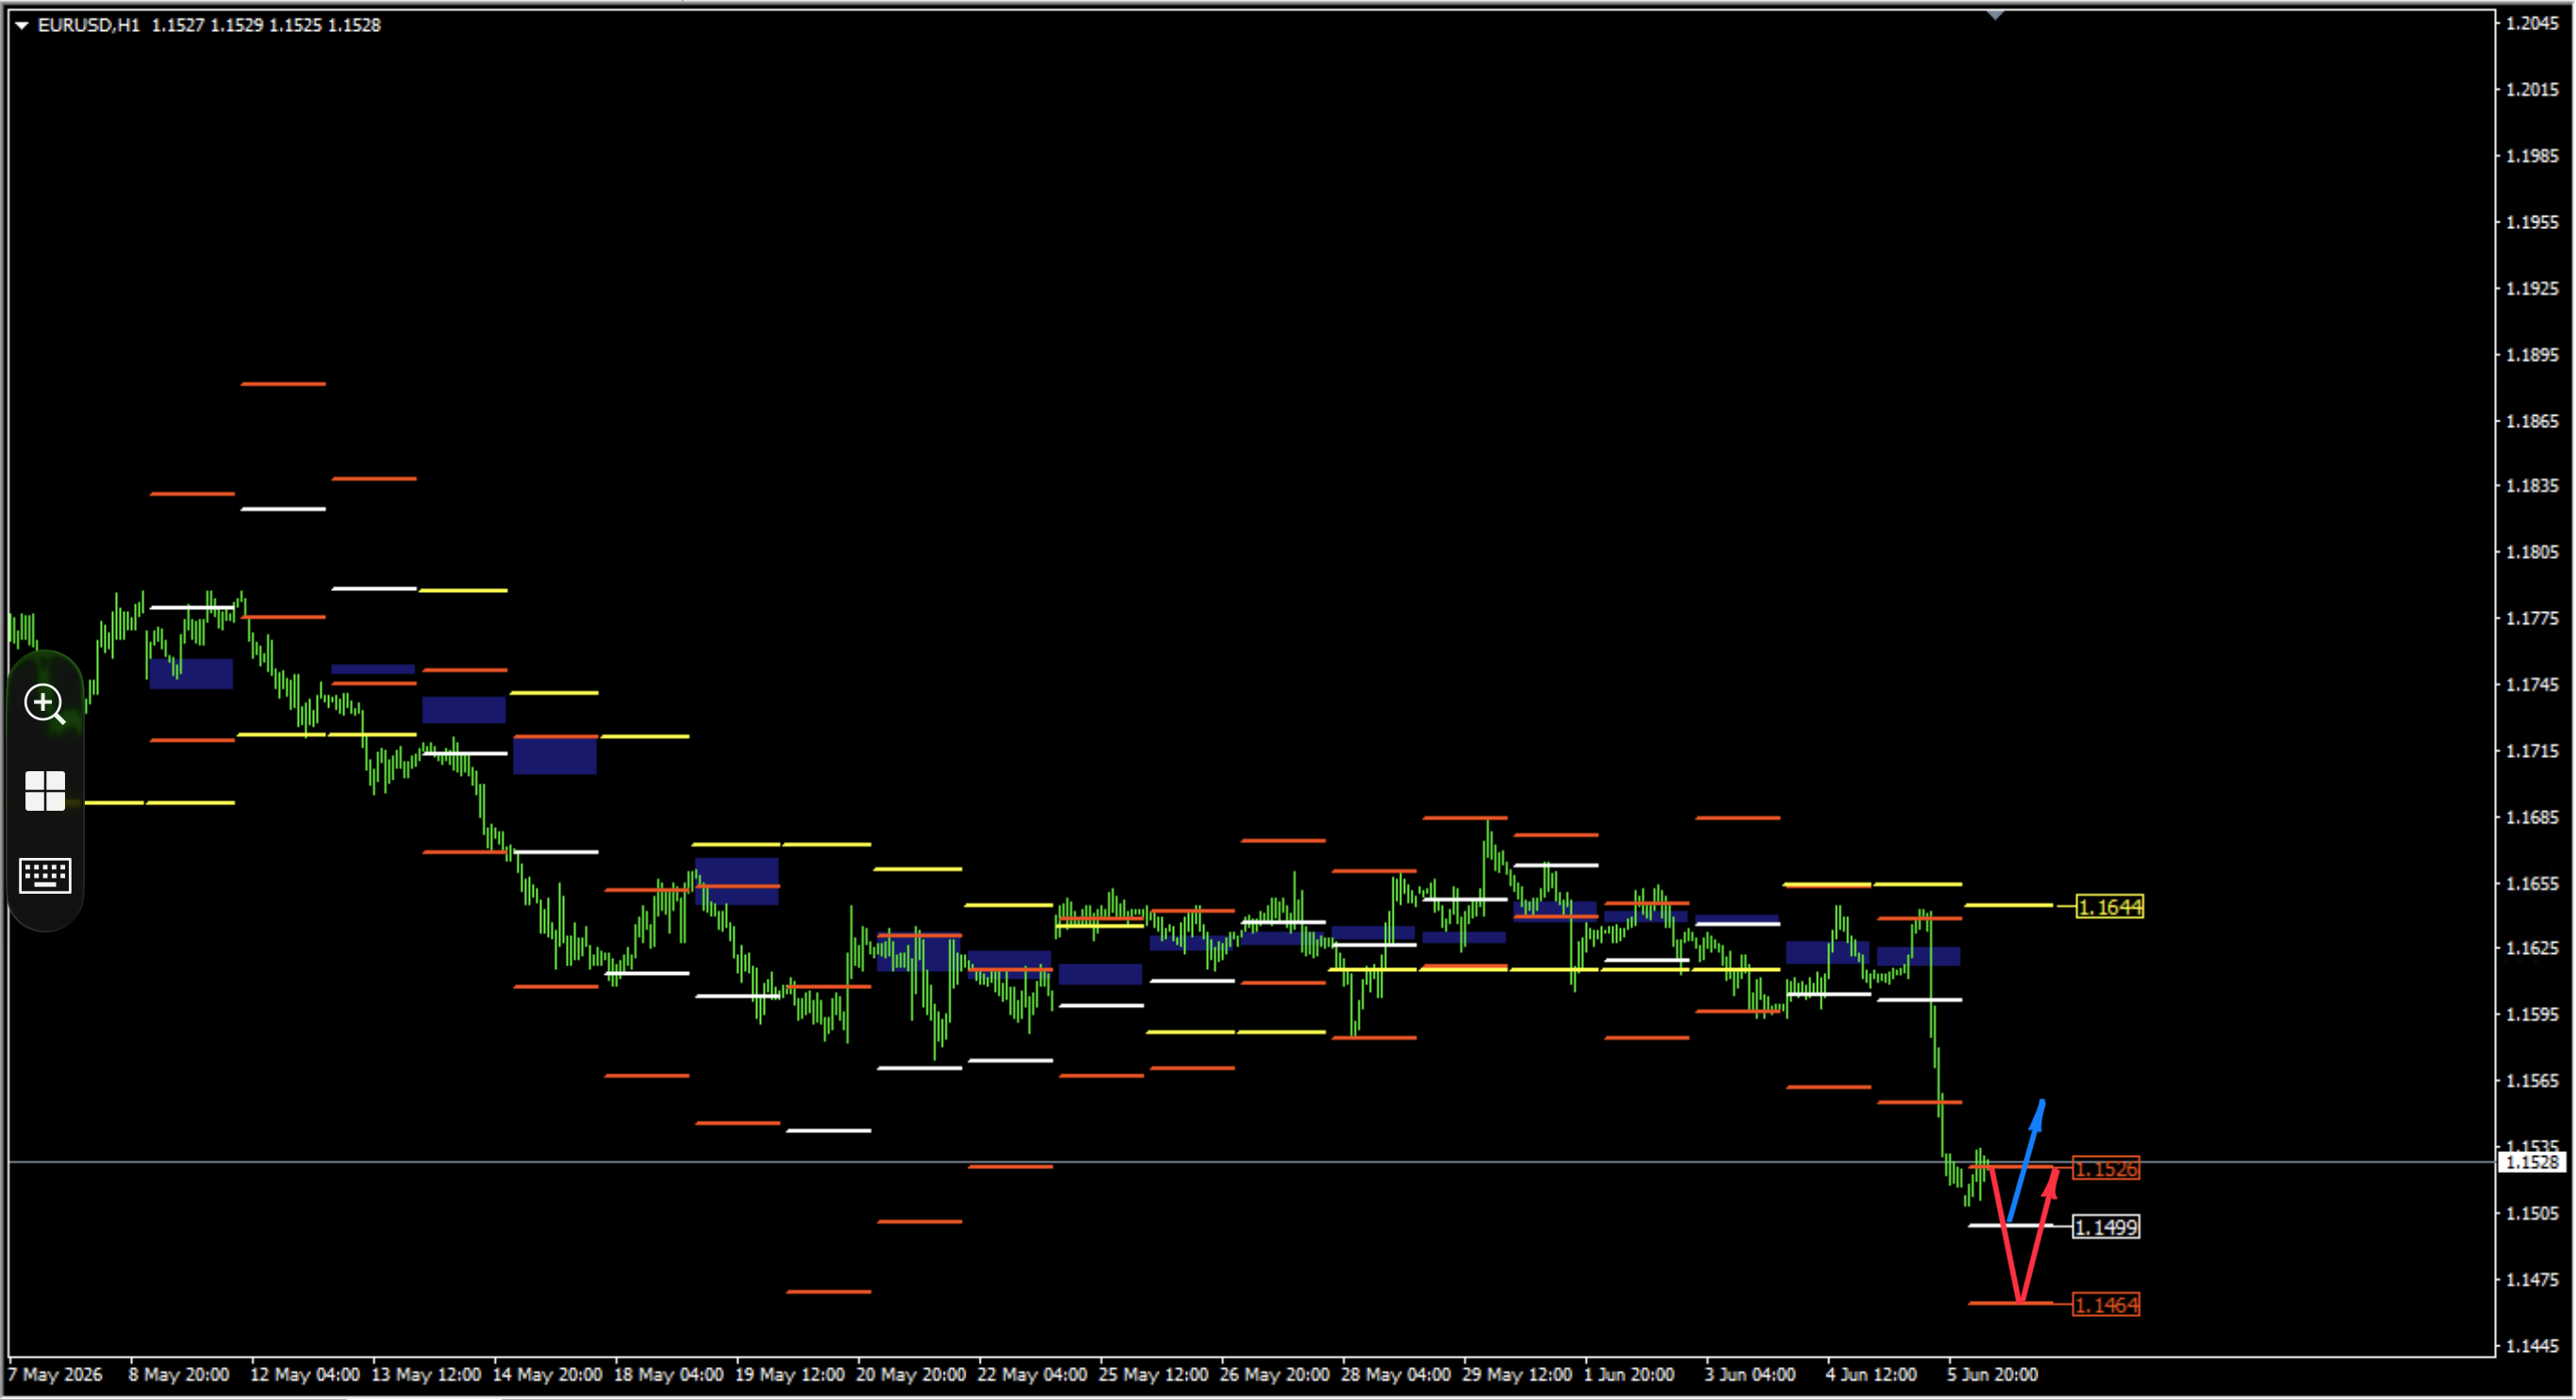Click the 1.1805 price scale label
The image size is (2576, 1400).
(2533, 552)
